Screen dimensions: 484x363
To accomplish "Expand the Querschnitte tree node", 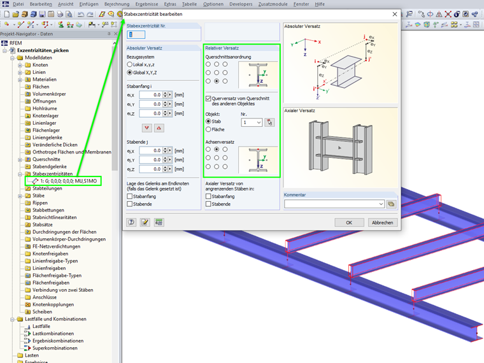I will [x=20, y=160].
